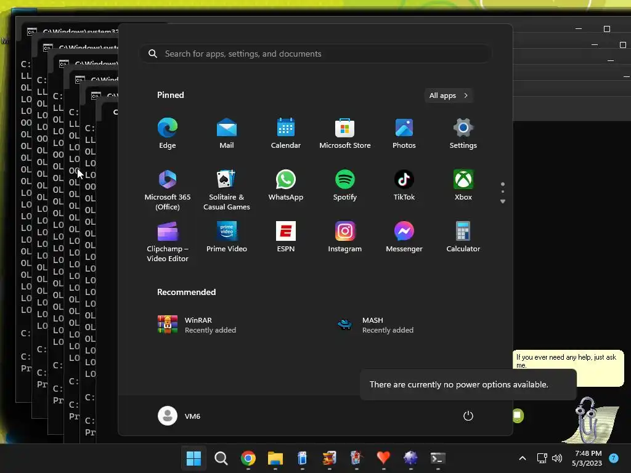Open Settings from pinned apps
The width and height of the screenshot is (631, 473).
(463, 134)
